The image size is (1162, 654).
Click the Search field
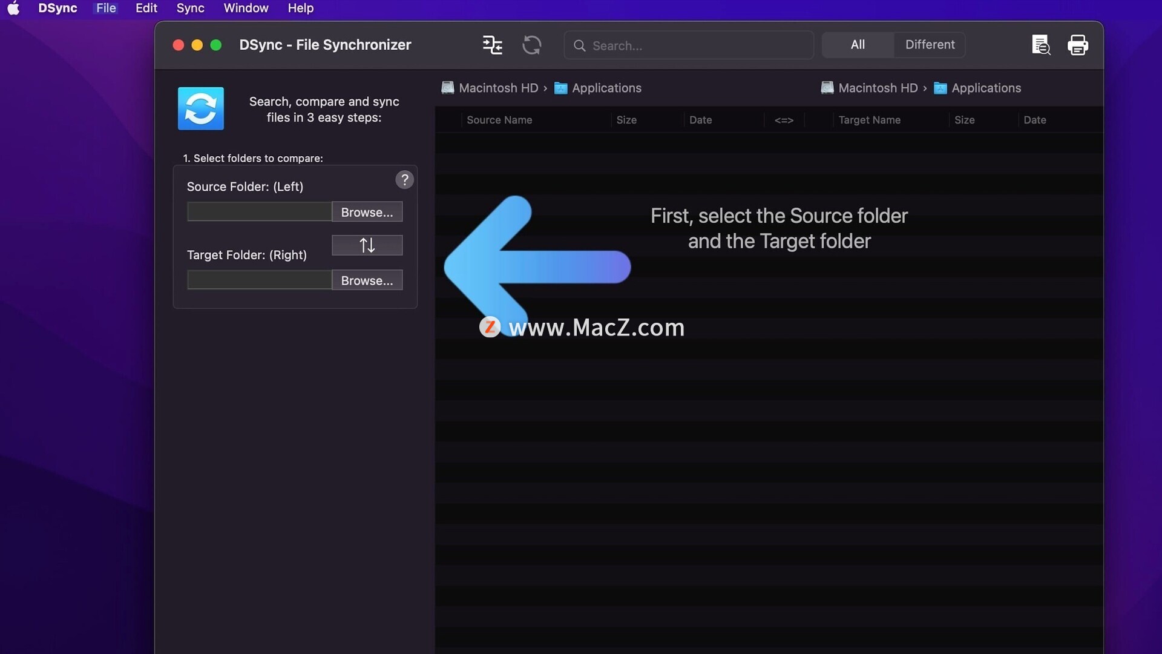point(689,45)
